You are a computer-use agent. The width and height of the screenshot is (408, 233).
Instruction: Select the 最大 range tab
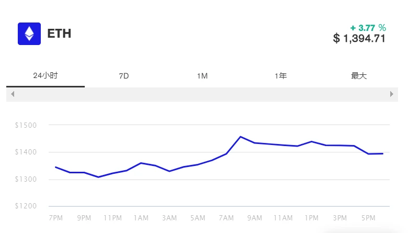359,76
